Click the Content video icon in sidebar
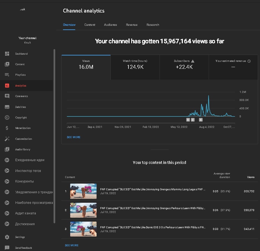The image size is (260, 251). (x=7, y=64)
